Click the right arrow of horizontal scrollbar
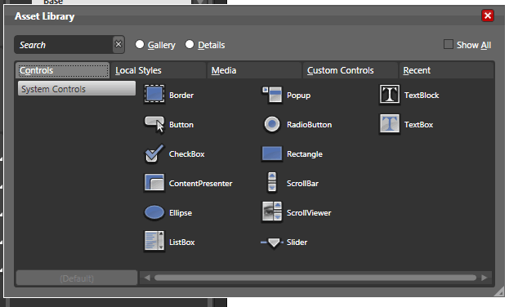Image resolution: width=518 pixels, height=307 pixels. (x=485, y=278)
